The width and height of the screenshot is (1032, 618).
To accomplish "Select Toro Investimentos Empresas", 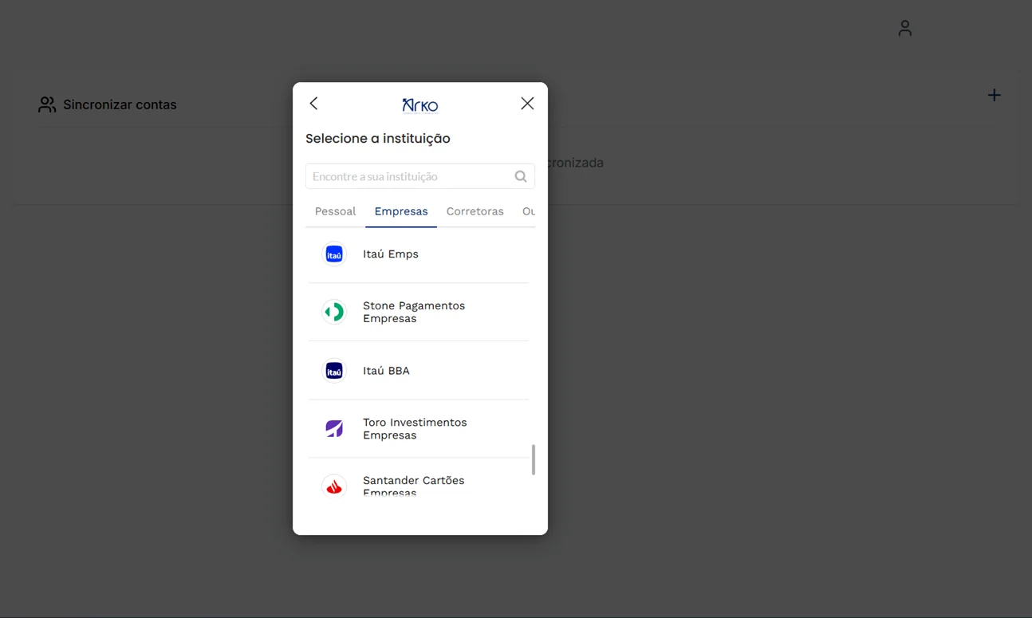I will click(419, 429).
